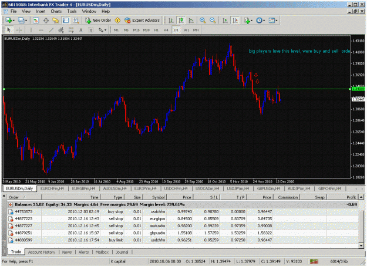
Task: Click the connection status bars icon
Action: tap(314, 261)
